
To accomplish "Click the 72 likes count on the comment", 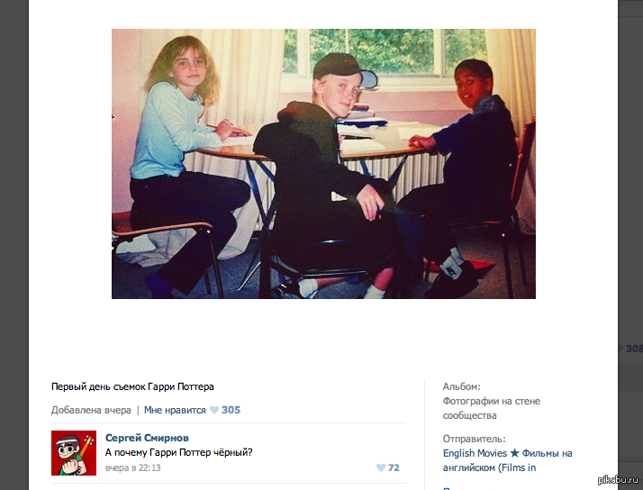I will point(394,467).
